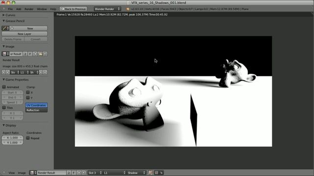Open Shadow pass dropdown in bottom header
The width and height of the screenshot is (314, 176).
point(136,173)
